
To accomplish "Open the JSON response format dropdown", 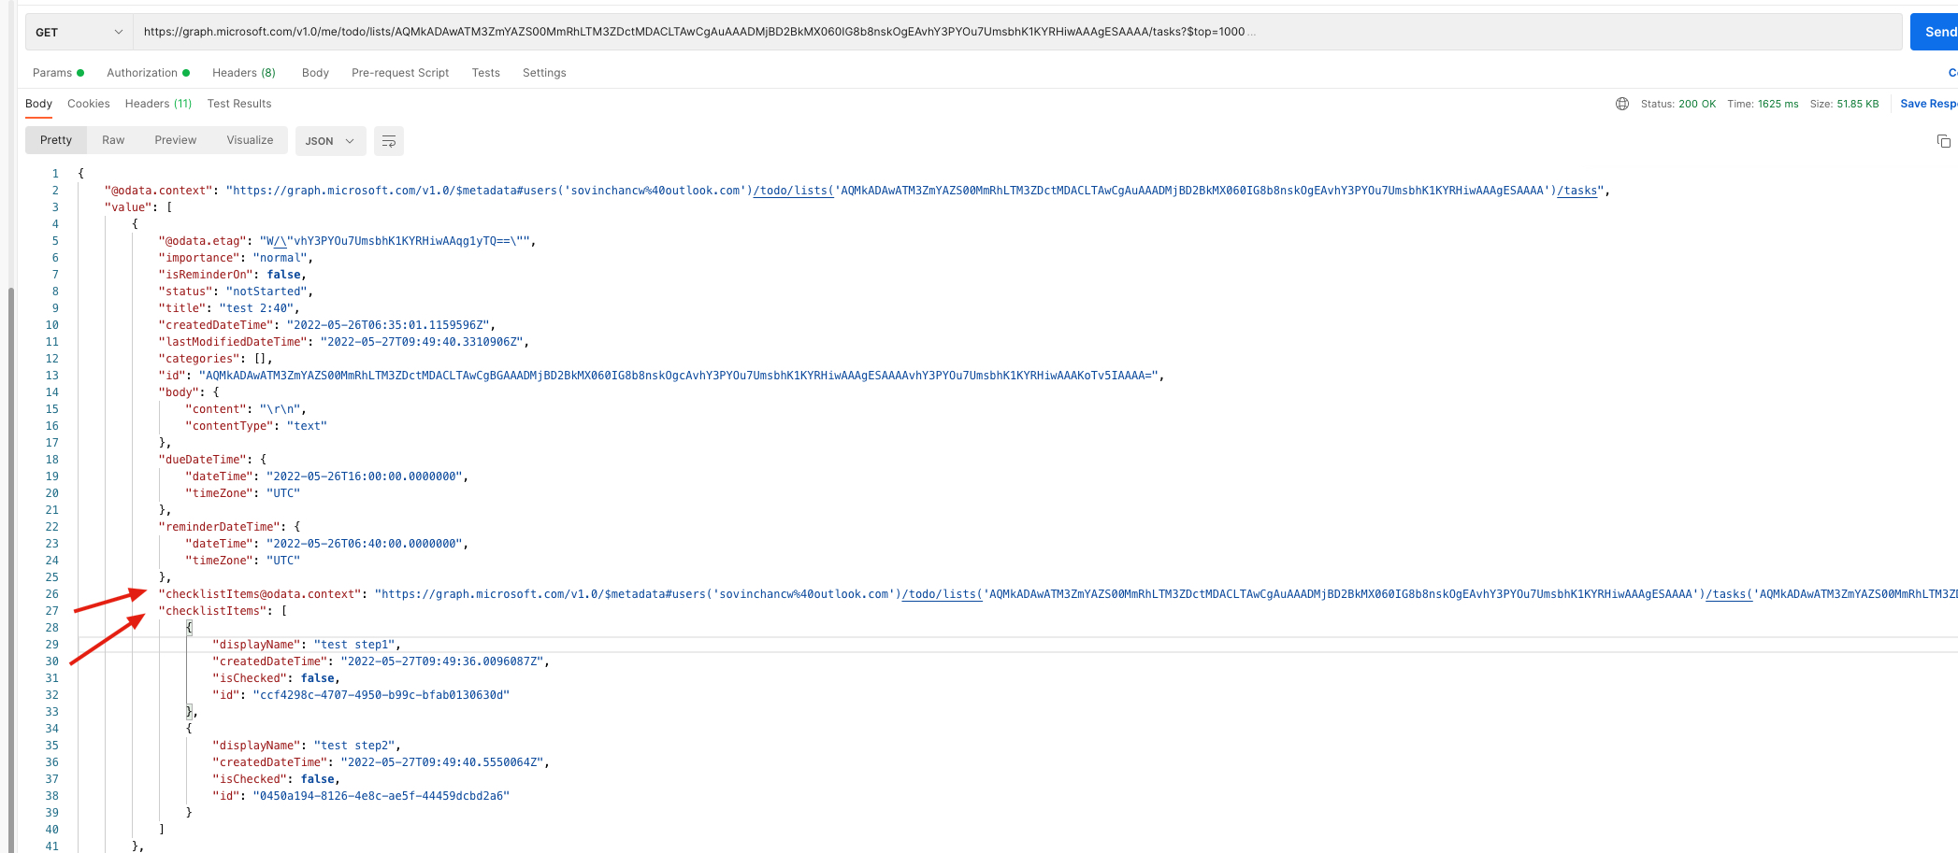I will pos(330,141).
